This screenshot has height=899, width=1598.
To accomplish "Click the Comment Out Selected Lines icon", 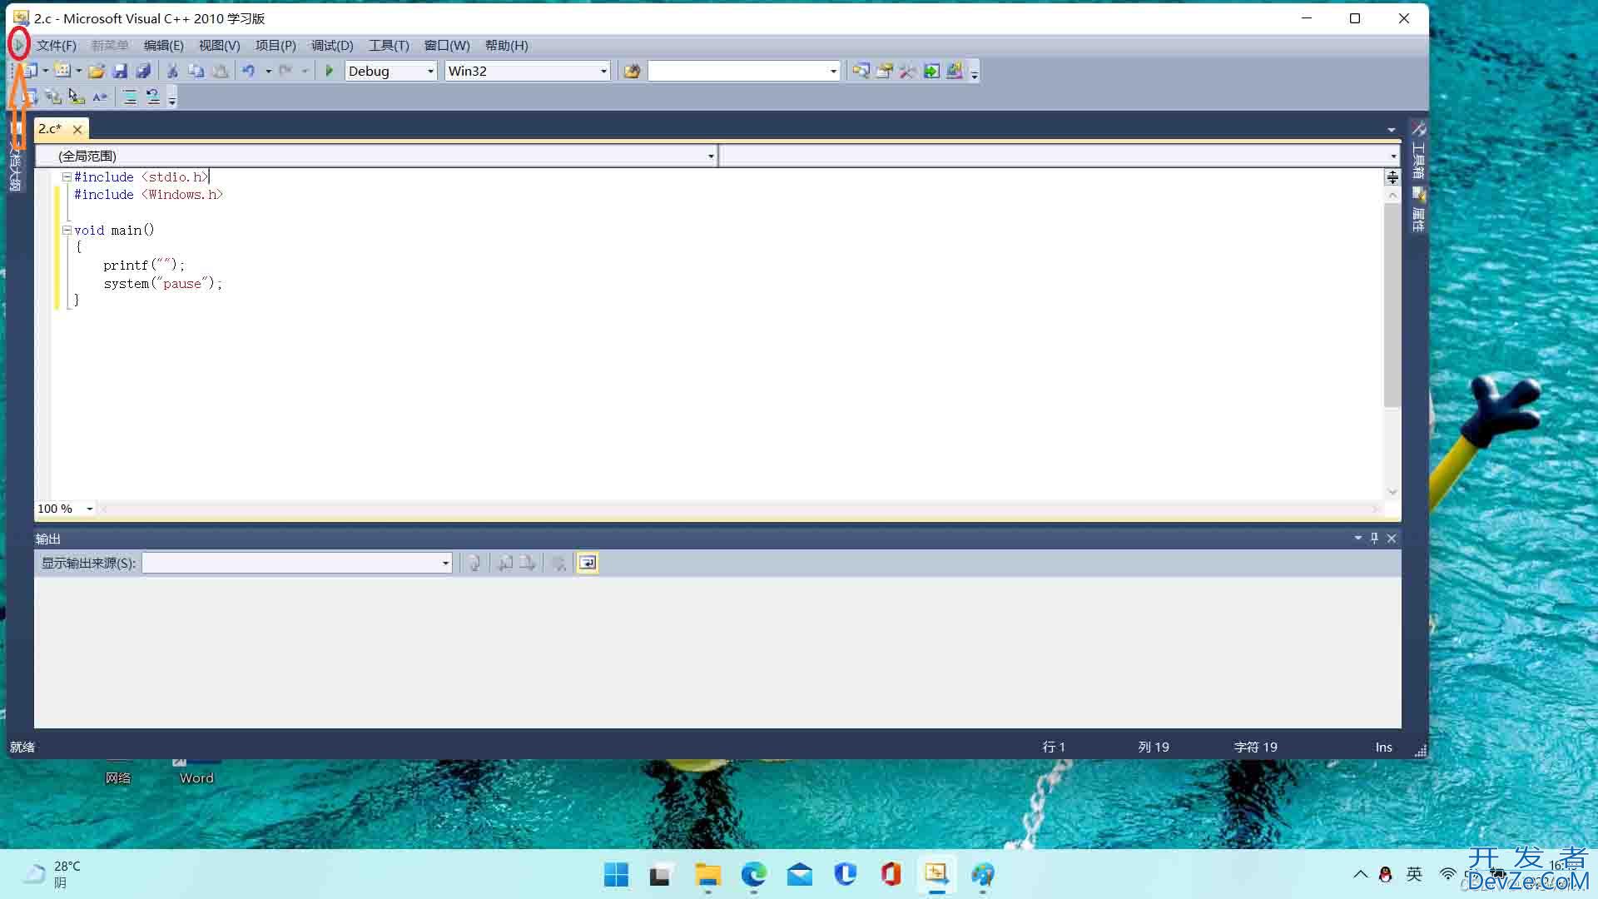I will tap(130, 97).
